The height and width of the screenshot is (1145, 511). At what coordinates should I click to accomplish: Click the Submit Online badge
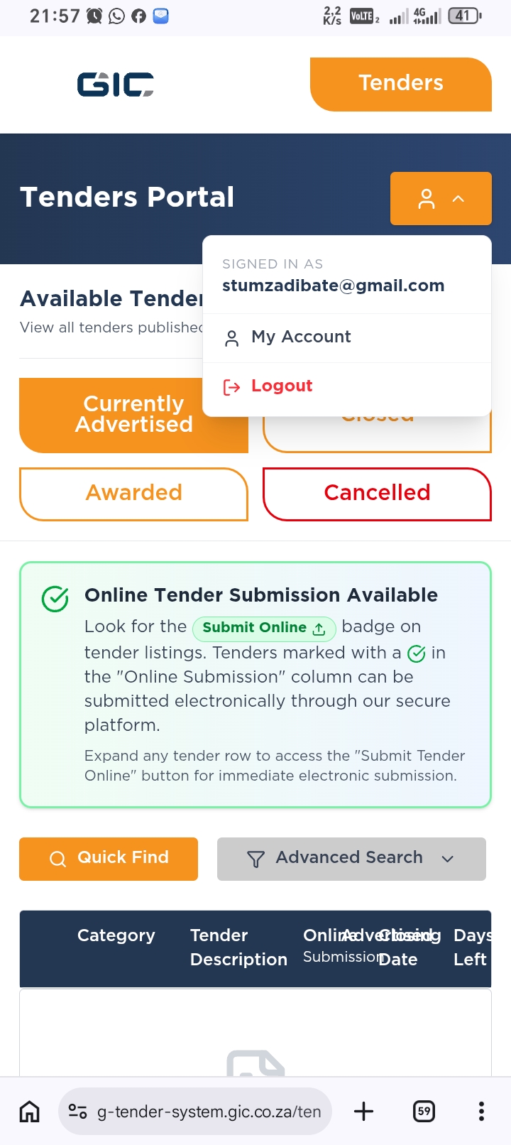click(264, 628)
